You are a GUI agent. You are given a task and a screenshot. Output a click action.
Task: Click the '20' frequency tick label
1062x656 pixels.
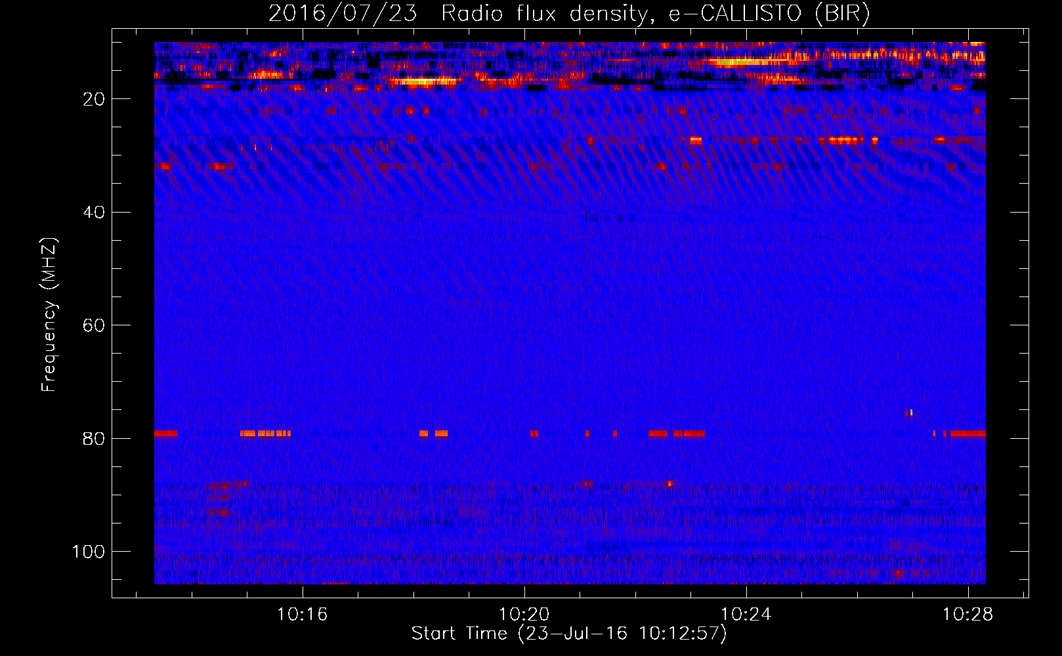click(x=95, y=99)
